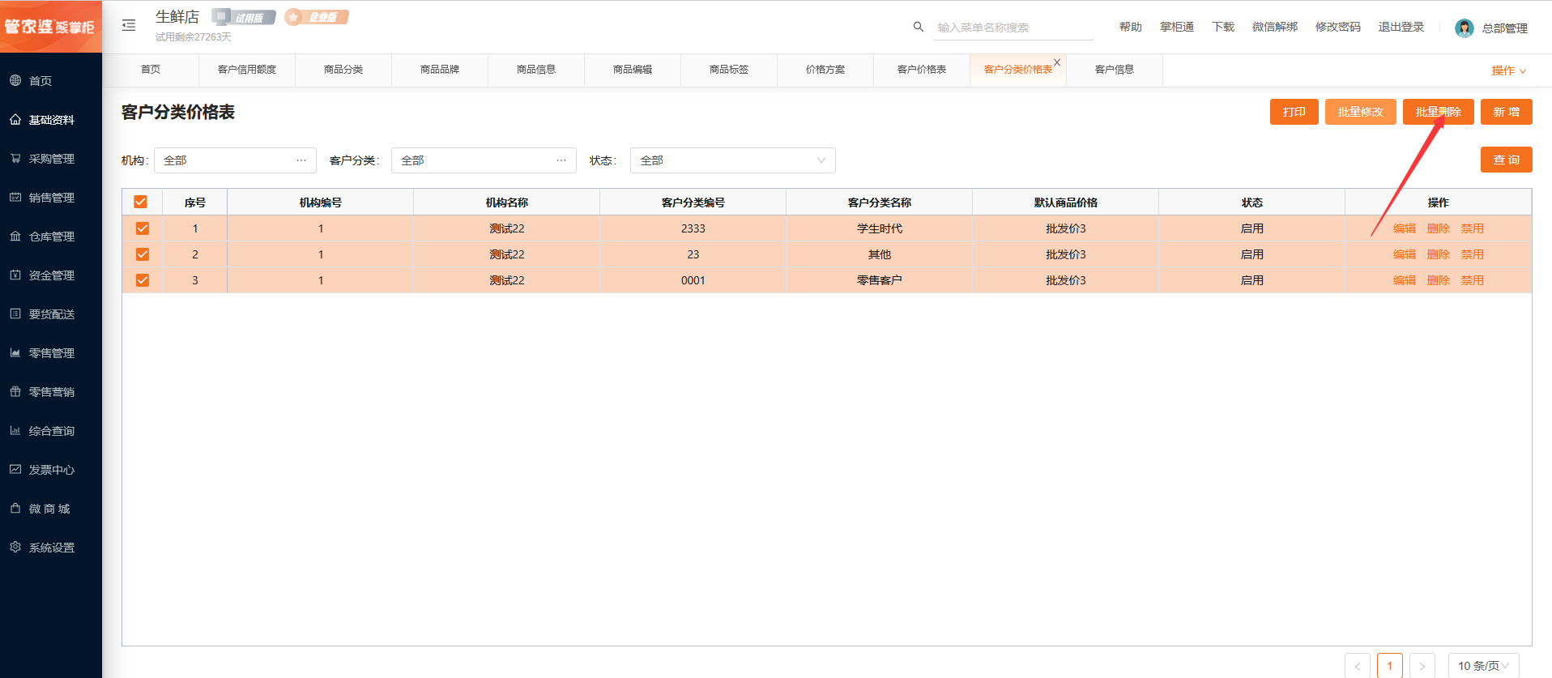This screenshot has width=1552, height=678.
Task: Uncheck the row for 学生时代
Action: (x=143, y=228)
